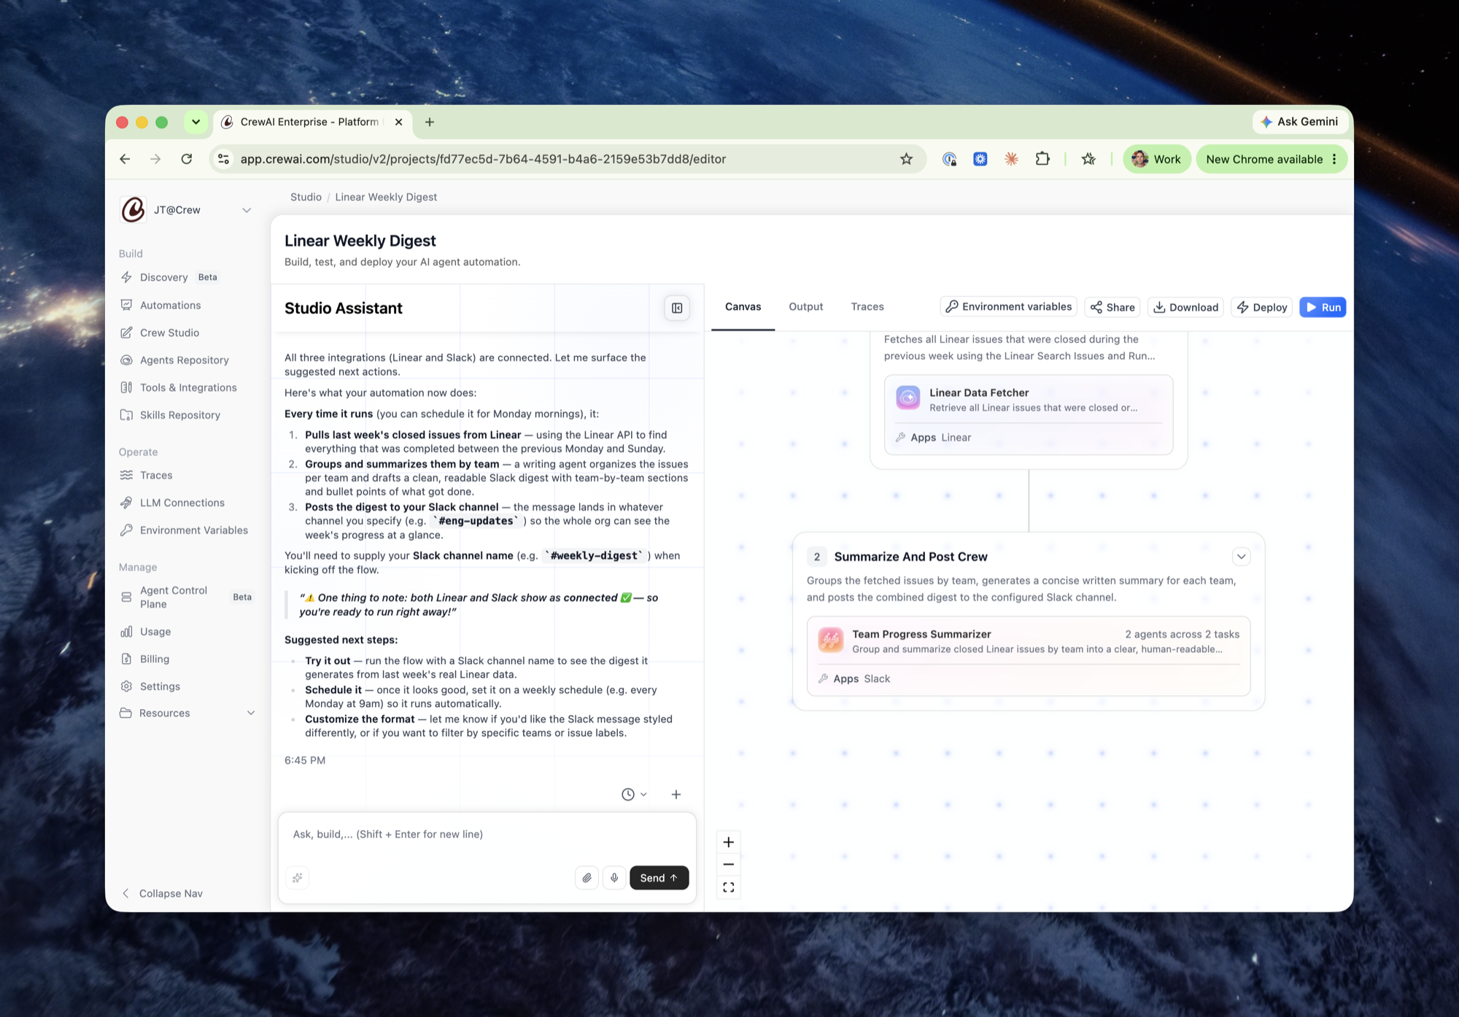Click the CrewAI logo in sidebar
This screenshot has height=1017, width=1459.
[x=133, y=210]
